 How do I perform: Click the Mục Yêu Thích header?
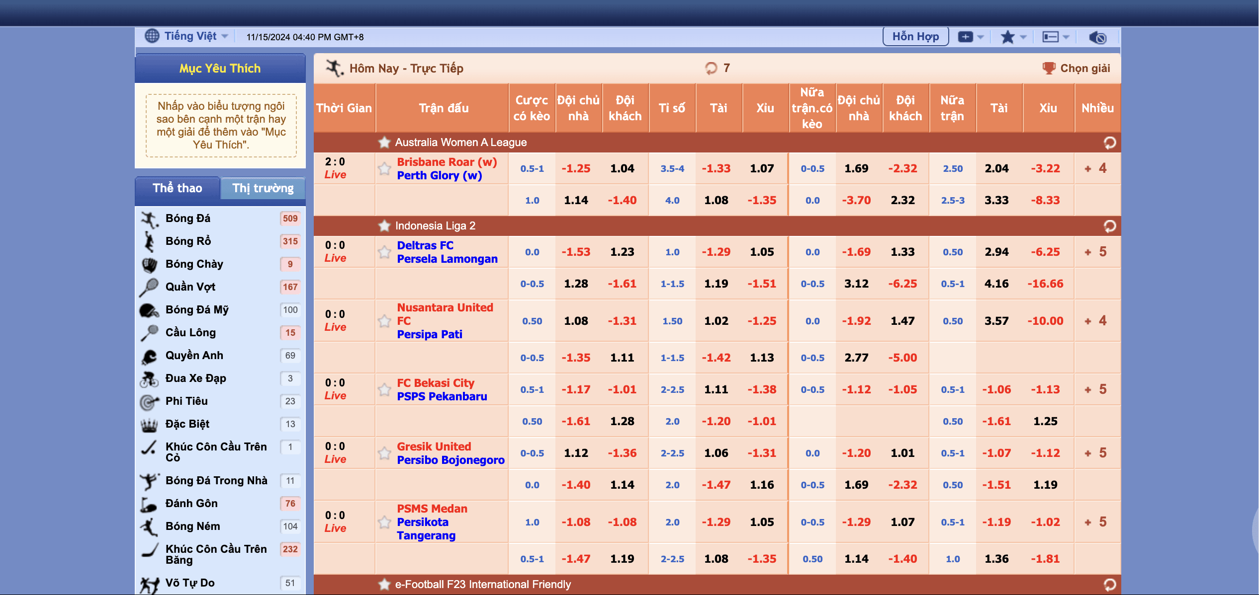pos(220,69)
